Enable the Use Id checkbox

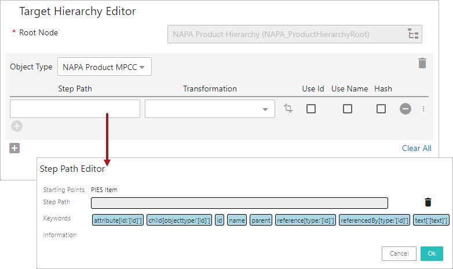(x=311, y=109)
